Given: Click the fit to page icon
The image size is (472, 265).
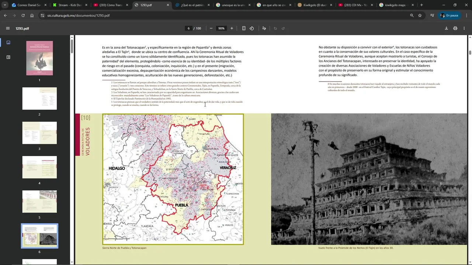Looking at the screenshot, I should click(244, 28).
